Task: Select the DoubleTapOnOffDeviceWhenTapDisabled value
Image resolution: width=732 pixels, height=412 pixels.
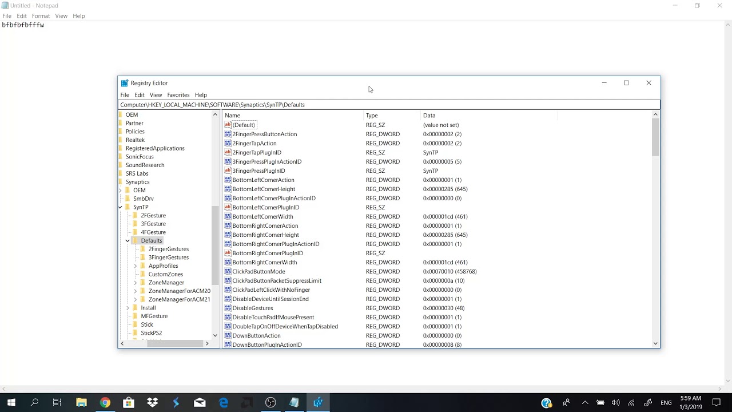Action: click(285, 326)
